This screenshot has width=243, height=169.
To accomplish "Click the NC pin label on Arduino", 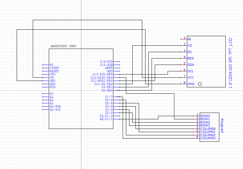I will [52, 65].
